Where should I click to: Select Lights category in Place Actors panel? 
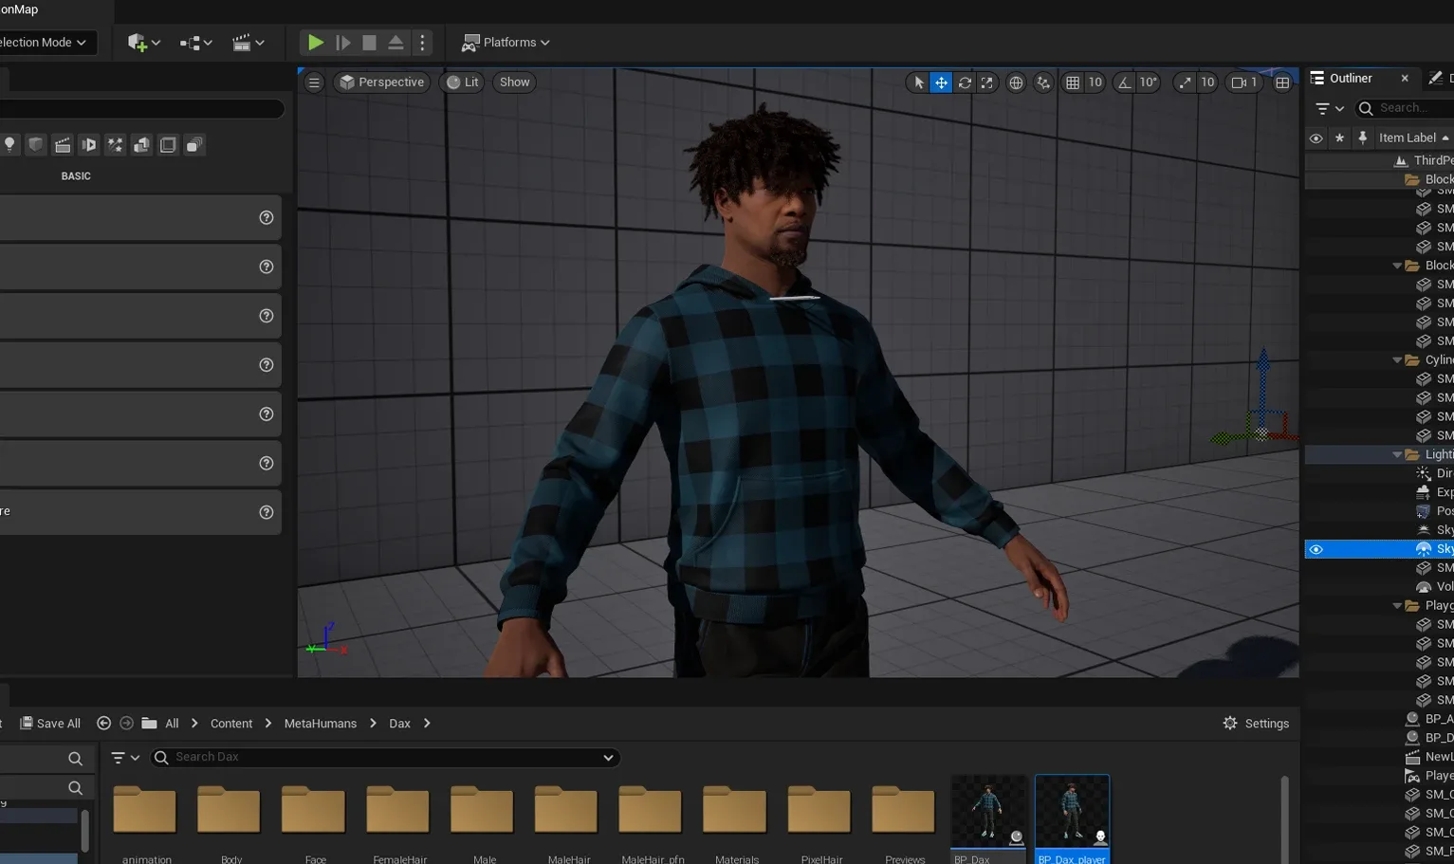9,145
